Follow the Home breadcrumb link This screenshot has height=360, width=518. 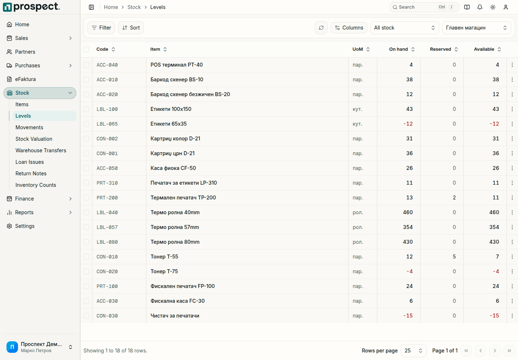click(x=111, y=7)
